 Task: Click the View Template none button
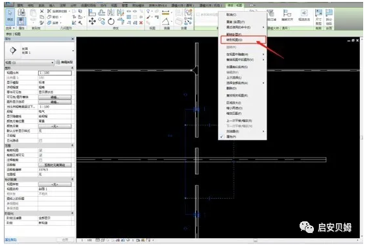[55, 184]
